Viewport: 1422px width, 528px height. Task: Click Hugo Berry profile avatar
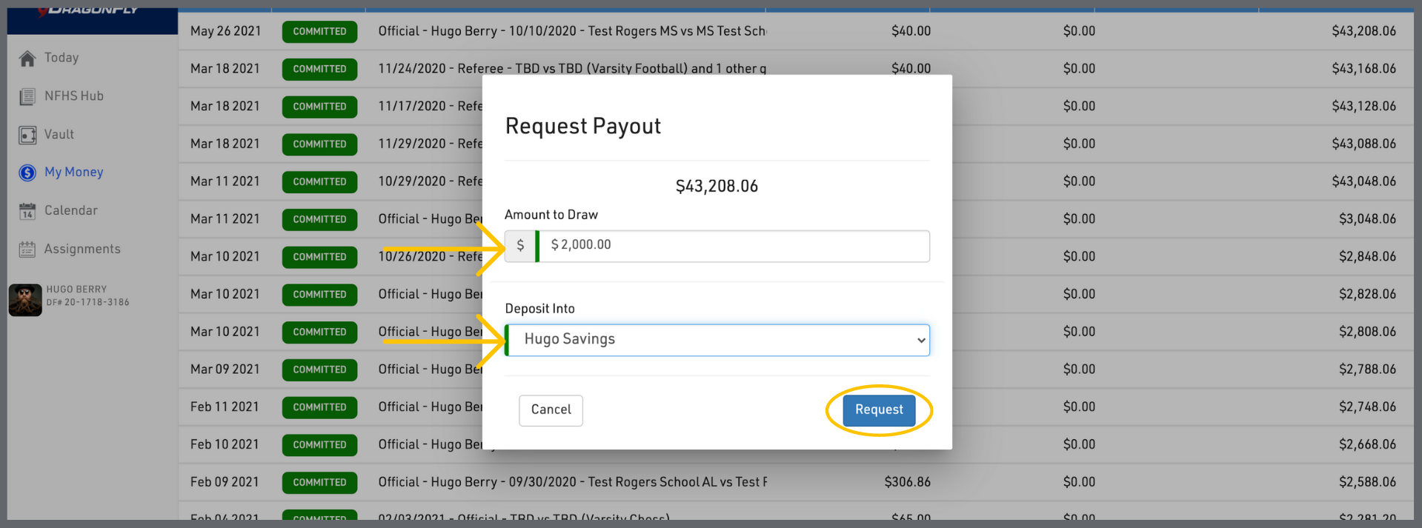click(25, 300)
